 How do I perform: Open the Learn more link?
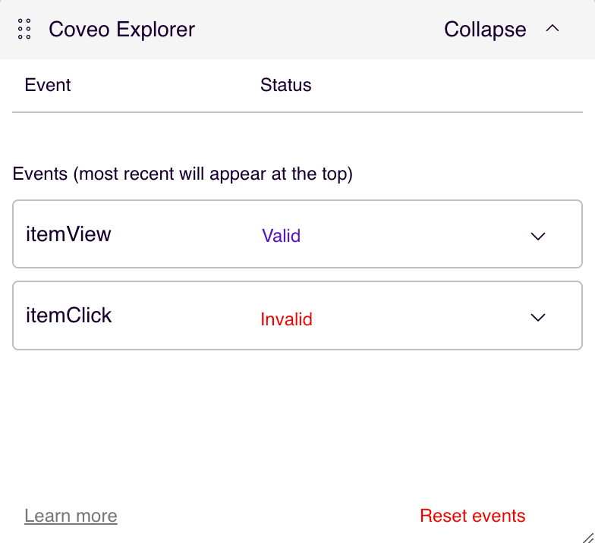coord(71,516)
